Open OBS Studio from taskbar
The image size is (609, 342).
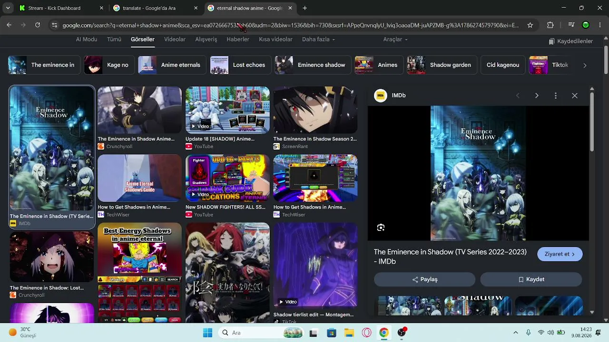coord(402,332)
